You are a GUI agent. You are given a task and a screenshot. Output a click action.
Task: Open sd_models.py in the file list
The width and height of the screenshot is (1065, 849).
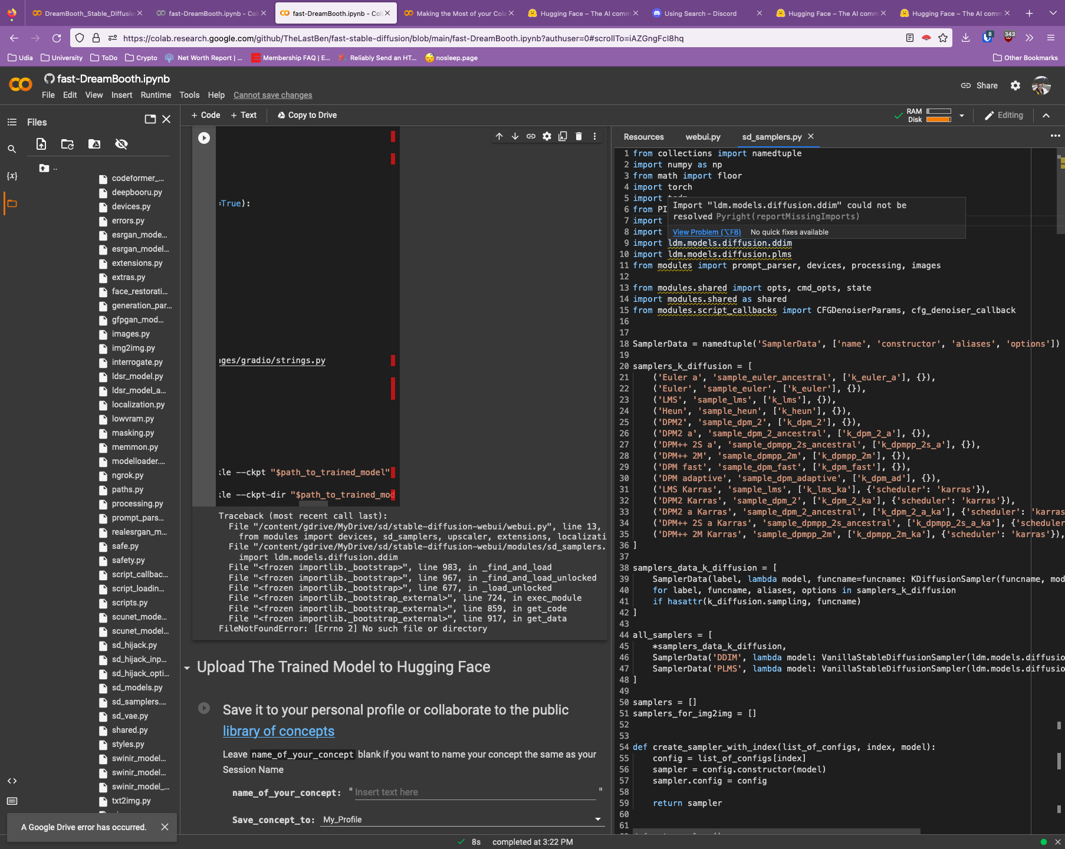(x=137, y=687)
